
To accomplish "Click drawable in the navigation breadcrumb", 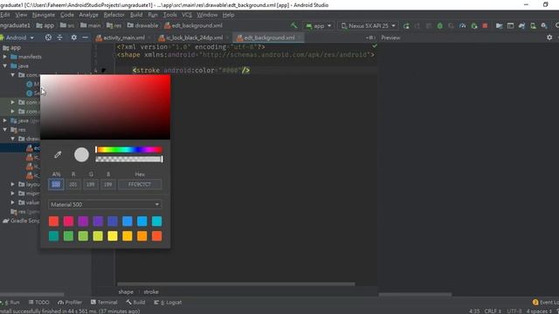I will [x=143, y=25].
